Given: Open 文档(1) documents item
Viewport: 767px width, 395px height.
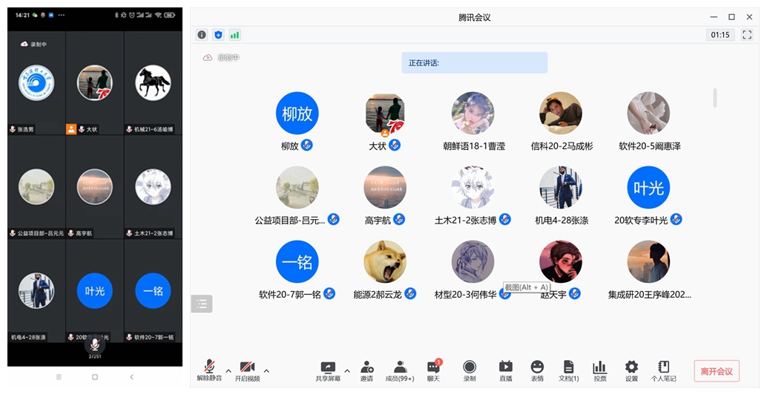Looking at the screenshot, I should 568,370.
